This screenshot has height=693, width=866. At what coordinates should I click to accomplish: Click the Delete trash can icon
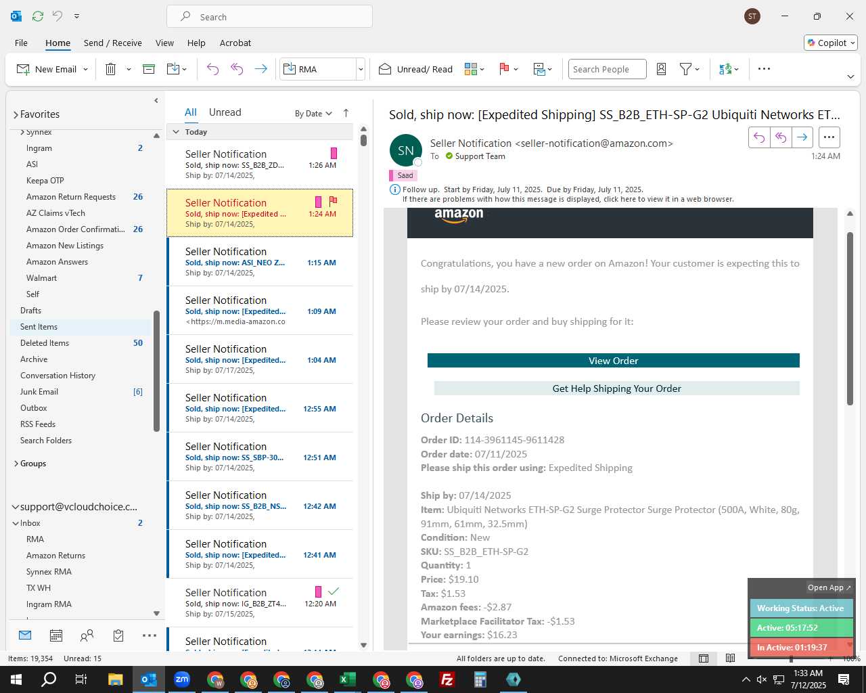pyautogui.click(x=110, y=69)
